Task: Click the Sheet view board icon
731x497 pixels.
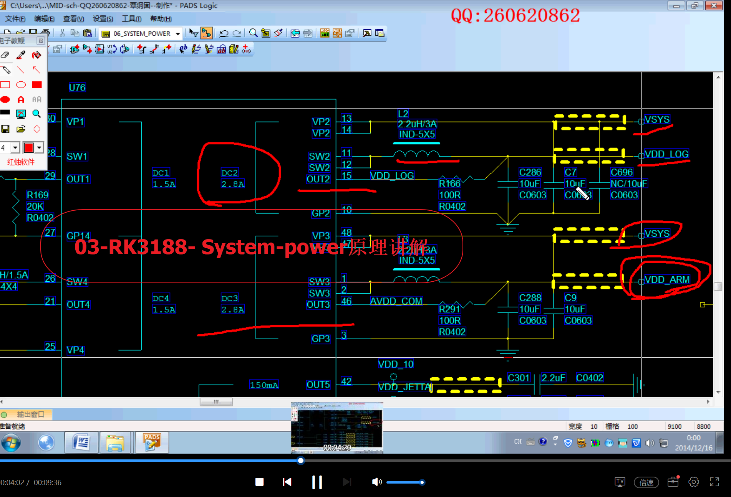Action: 266,33
